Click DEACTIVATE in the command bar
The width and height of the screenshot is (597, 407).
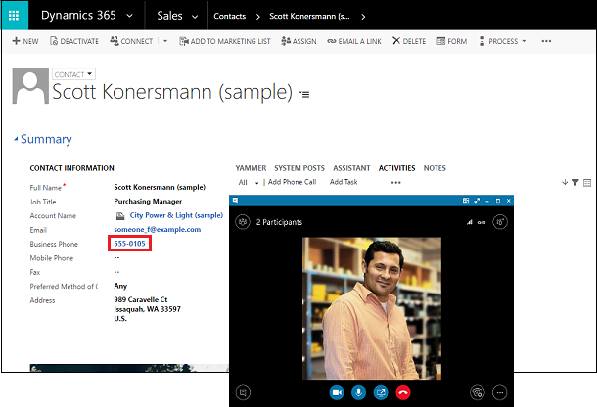(74, 41)
